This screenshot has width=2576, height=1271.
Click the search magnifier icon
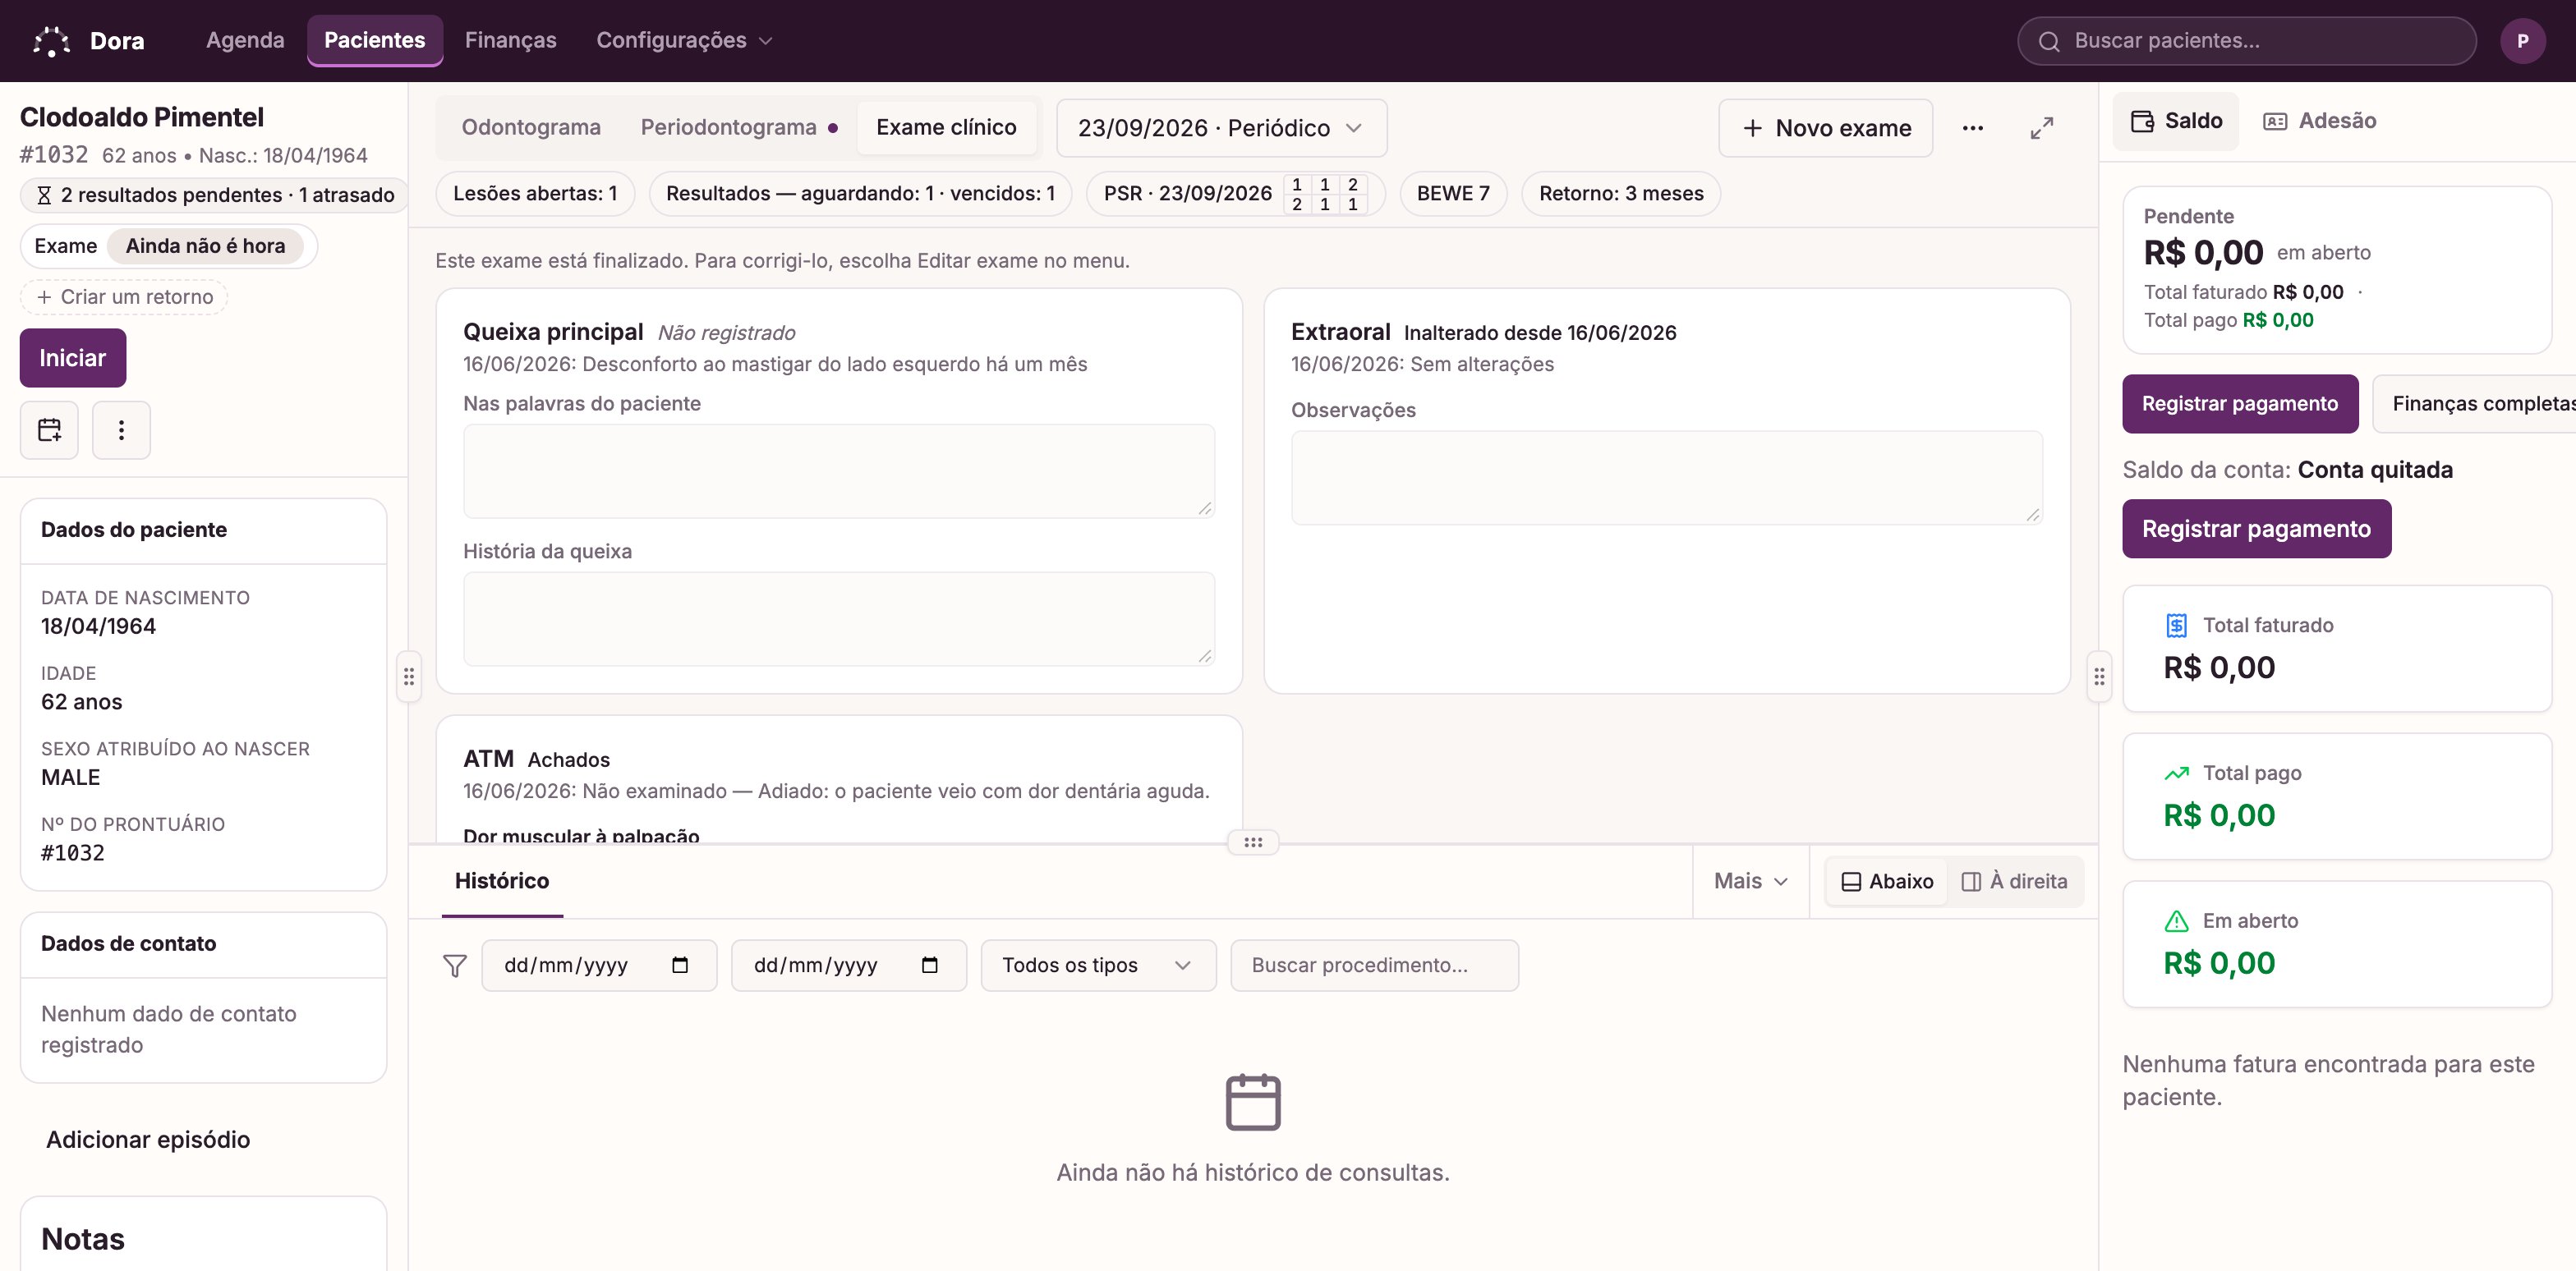(x=2049, y=41)
